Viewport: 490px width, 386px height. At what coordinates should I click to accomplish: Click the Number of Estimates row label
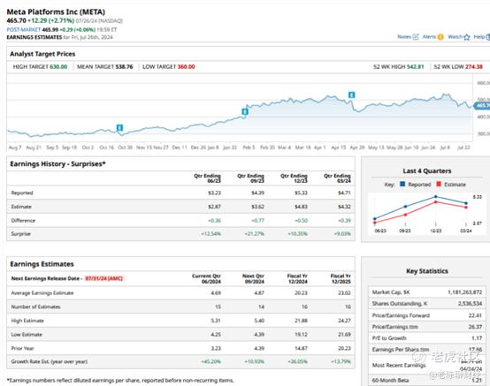pos(35,307)
